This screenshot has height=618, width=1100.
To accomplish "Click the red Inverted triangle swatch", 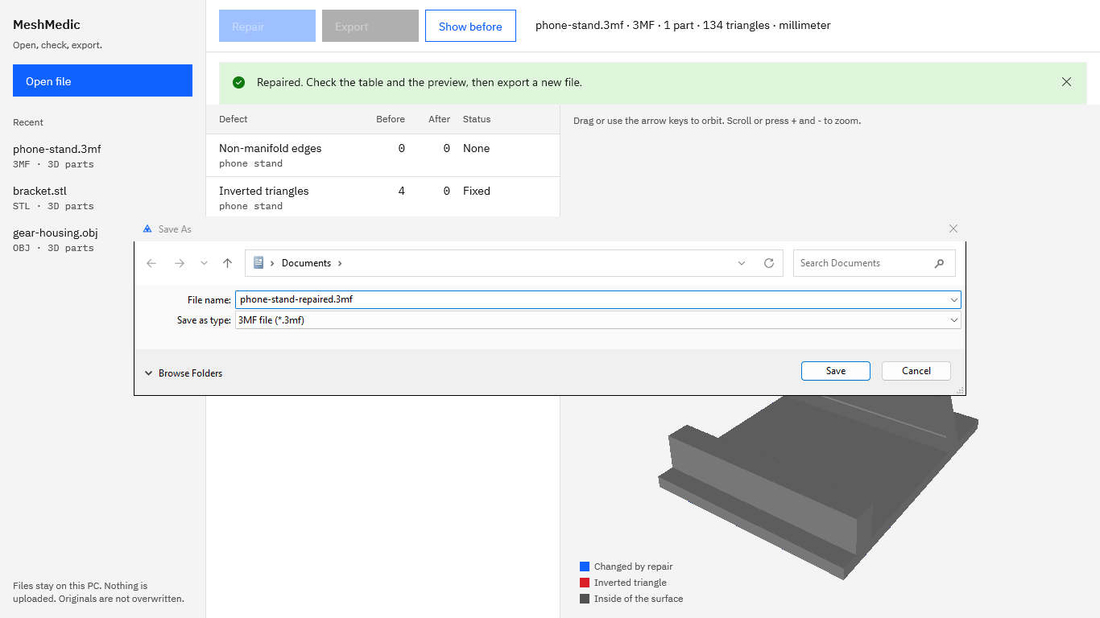I will point(585,583).
